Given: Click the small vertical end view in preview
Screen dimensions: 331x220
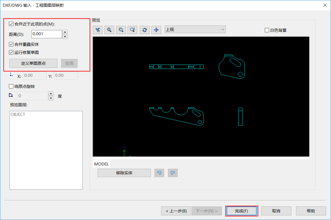Looking at the screenshot, I should [x=241, y=116].
